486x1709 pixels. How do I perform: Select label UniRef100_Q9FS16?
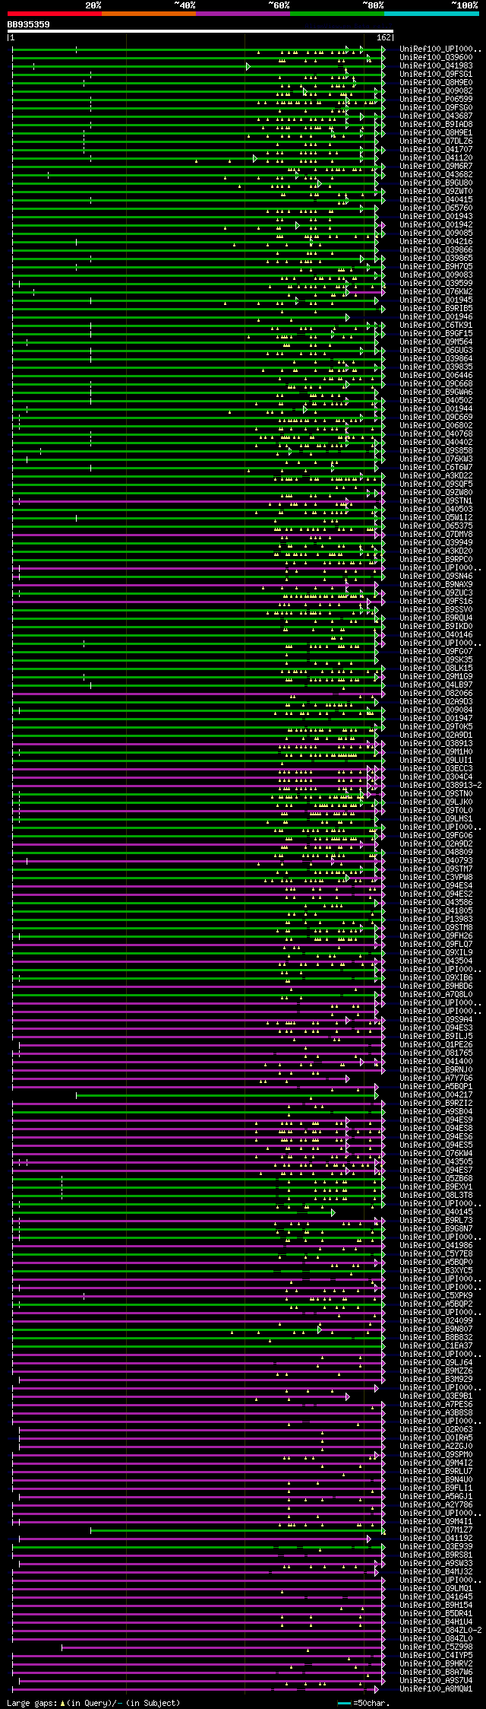tap(436, 602)
